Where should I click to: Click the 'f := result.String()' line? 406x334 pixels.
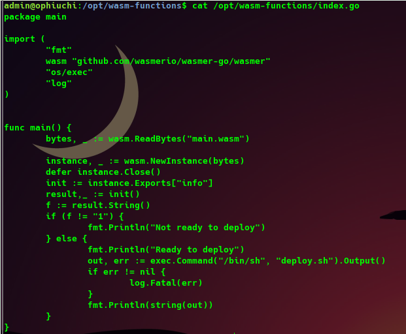tap(98, 205)
